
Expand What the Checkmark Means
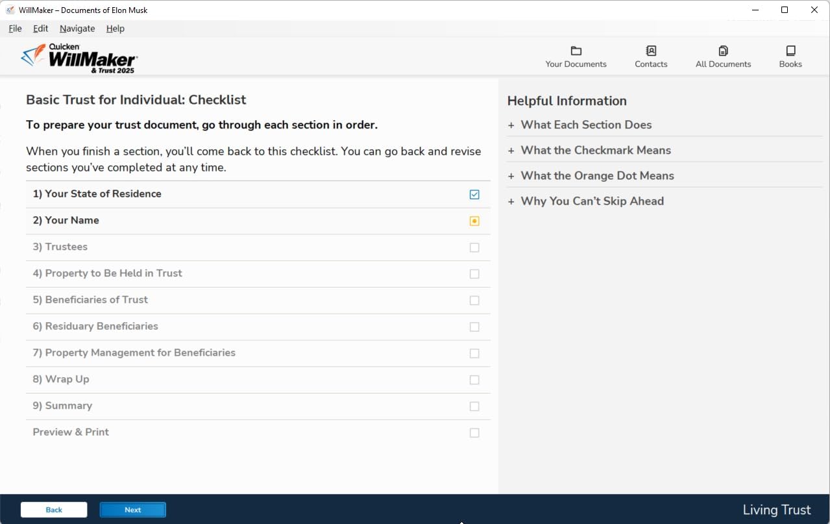[x=595, y=150]
